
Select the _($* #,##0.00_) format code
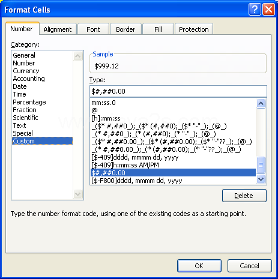[x=173, y=142]
